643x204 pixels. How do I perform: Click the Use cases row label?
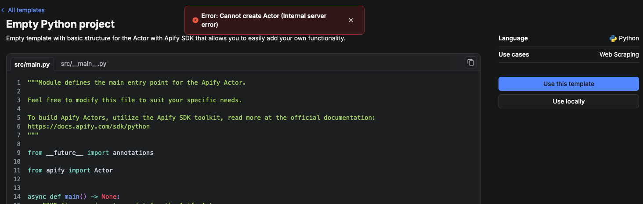pyautogui.click(x=513, y=54)
